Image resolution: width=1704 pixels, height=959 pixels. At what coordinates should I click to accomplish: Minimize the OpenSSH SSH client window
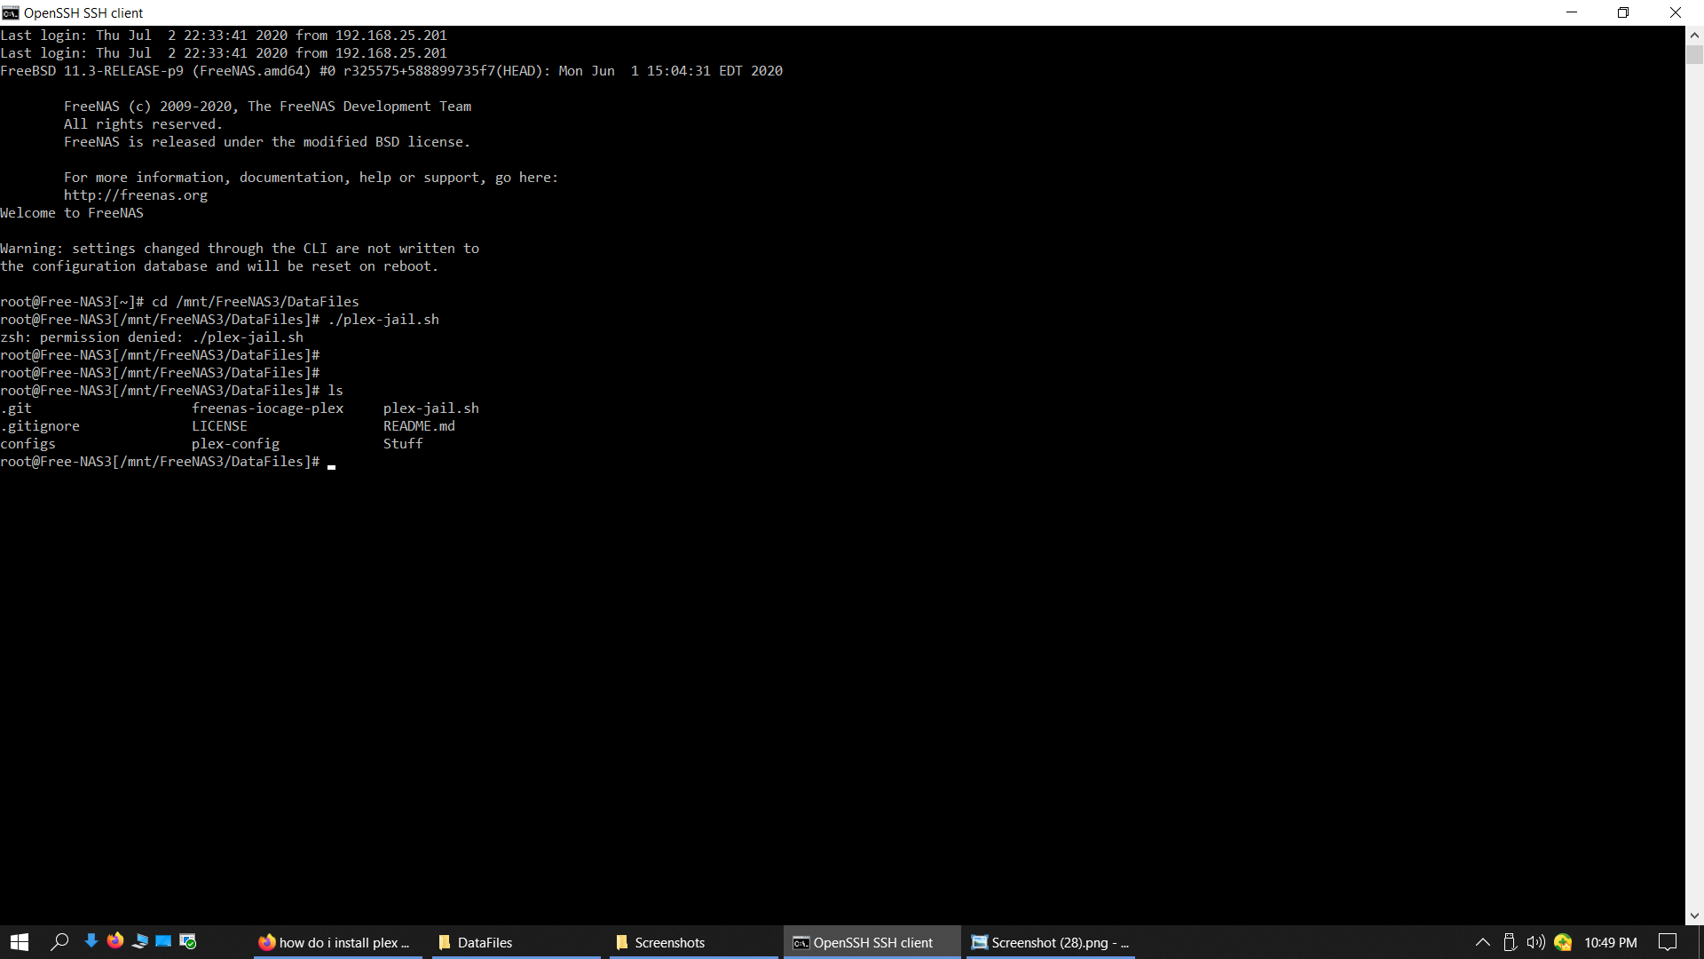[1572, 12]
